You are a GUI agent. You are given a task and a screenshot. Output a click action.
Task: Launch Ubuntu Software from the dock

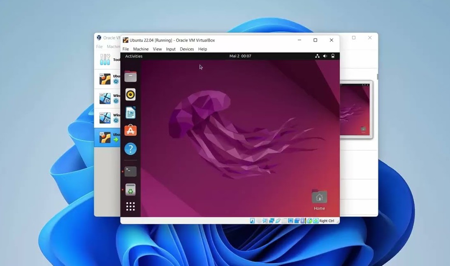[130, 131]
